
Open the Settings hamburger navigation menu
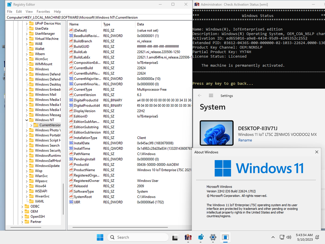211,95
